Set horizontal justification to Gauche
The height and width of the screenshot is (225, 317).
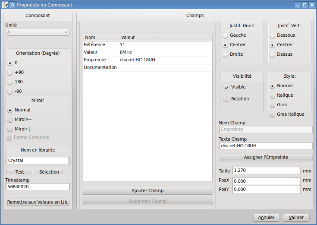[225, 35]
